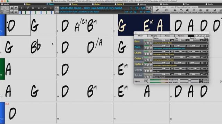Adjust the Piano pan slider in Mixer
The height and width of the screenshot is (124, 222).
click(178, 46)
